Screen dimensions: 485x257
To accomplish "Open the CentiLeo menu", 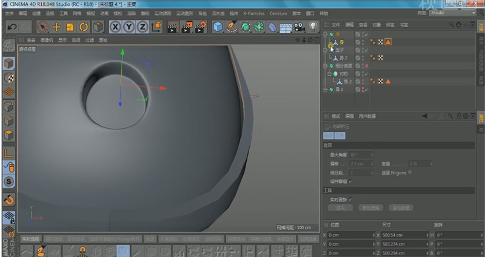I will (x=278, y=13).
